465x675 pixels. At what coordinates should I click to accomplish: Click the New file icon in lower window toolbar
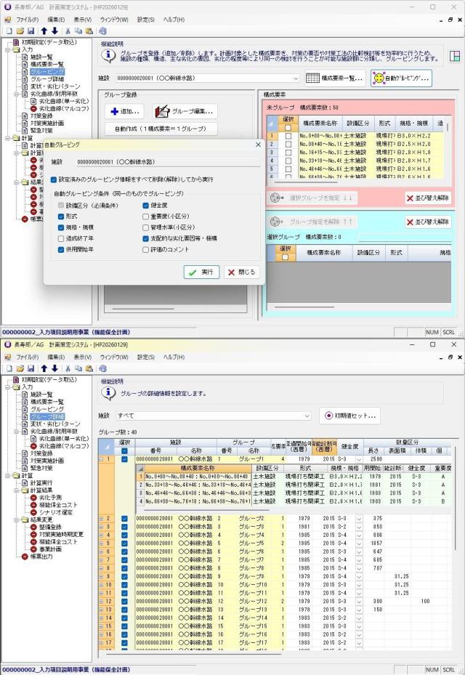click(9, 368)
